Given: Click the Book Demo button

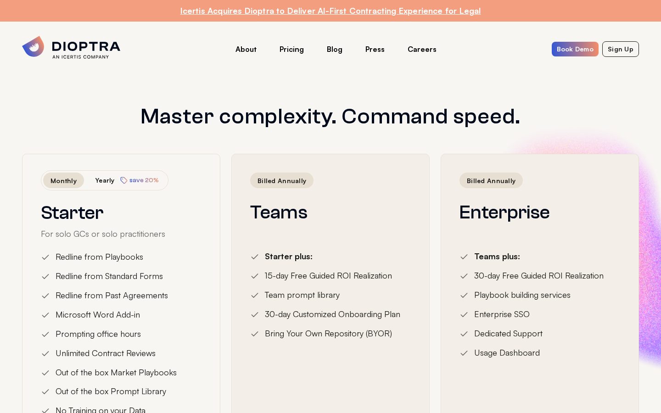Looking at the screenshot, I should 575,49.
